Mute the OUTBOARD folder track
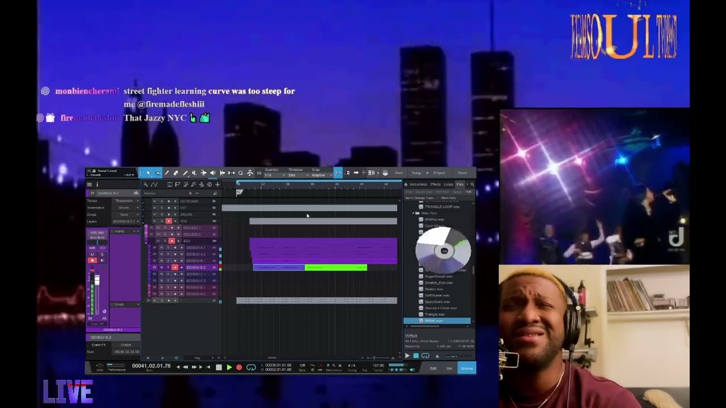The width and height of the screenshot is (726, 408). coord(154,201)
